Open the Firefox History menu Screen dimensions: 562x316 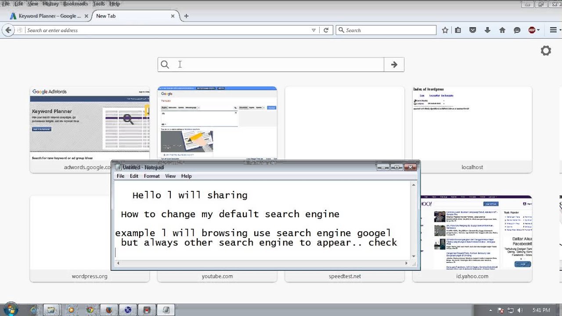point(50,4)
